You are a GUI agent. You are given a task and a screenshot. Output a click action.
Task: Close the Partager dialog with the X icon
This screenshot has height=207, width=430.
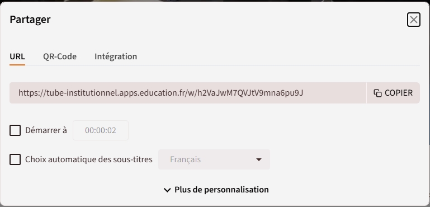[414, 20]
